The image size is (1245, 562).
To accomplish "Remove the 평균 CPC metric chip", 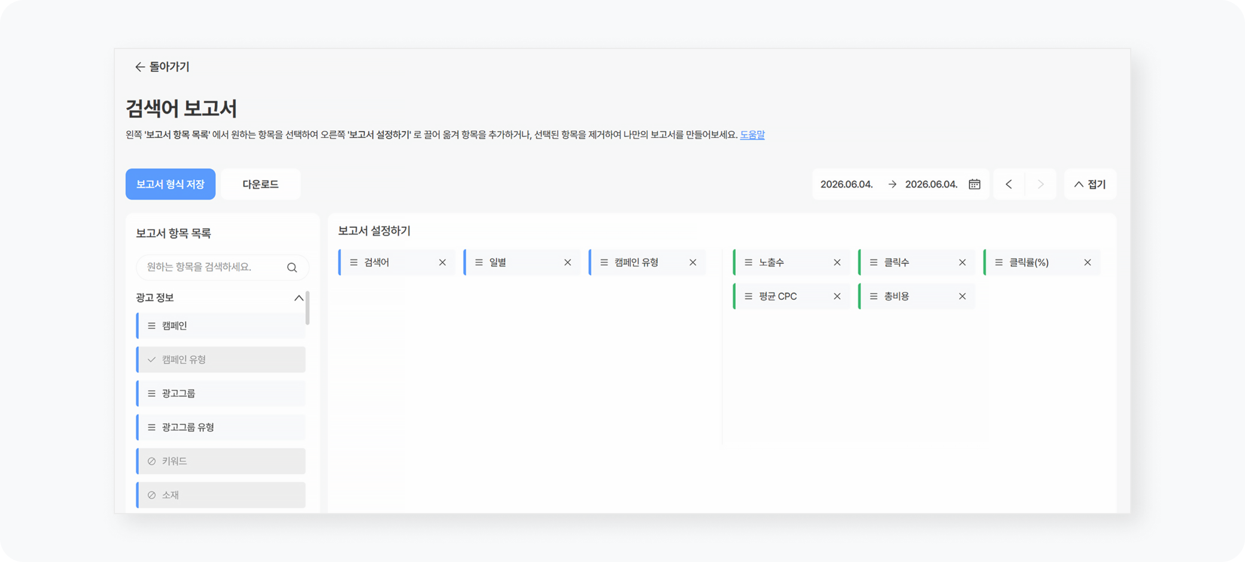I will (x=837, y=297).
